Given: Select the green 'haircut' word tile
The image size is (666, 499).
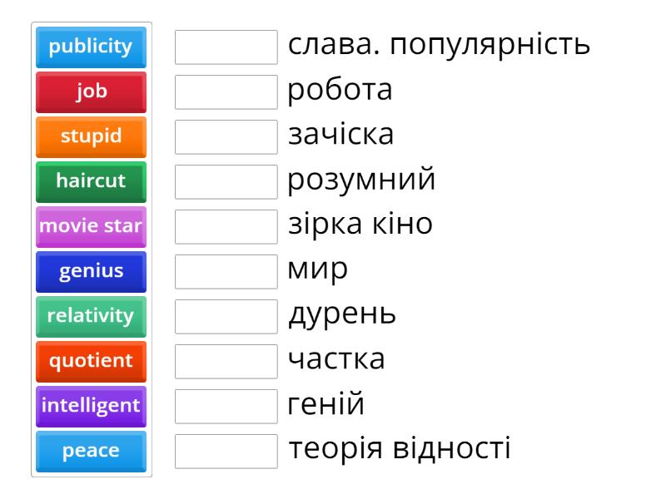Looking at the screenshot, I should (91, 181).
